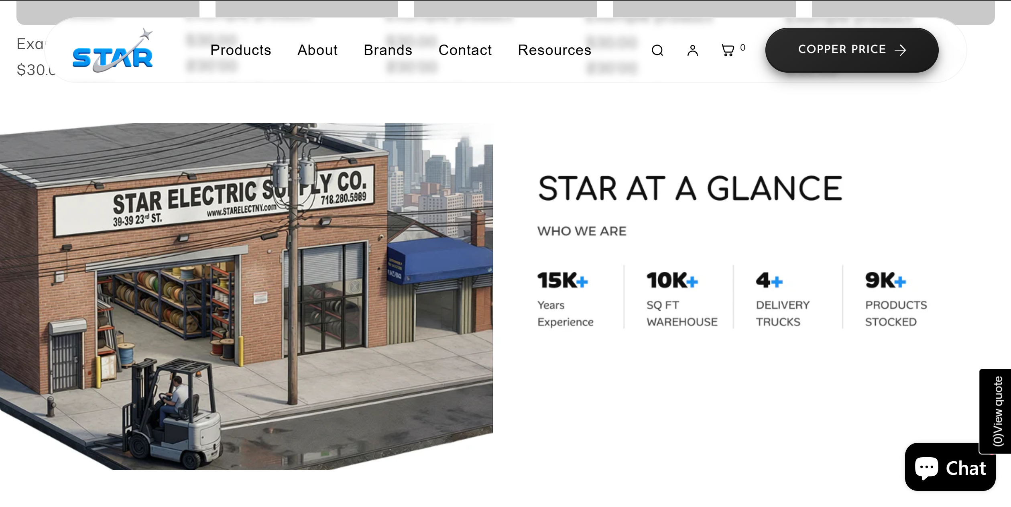Click the 15K+ Years Experience stat

click(x=565, y=299)
